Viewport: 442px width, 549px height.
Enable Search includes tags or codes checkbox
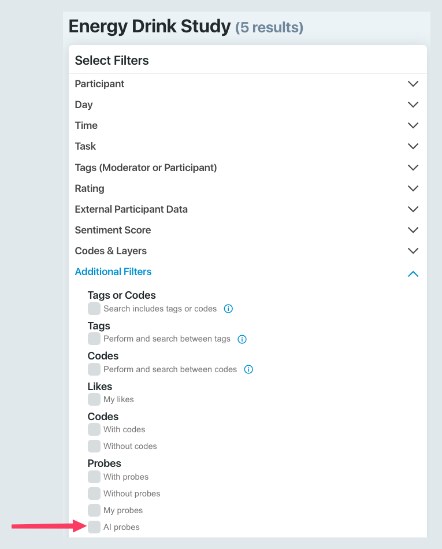94,309
